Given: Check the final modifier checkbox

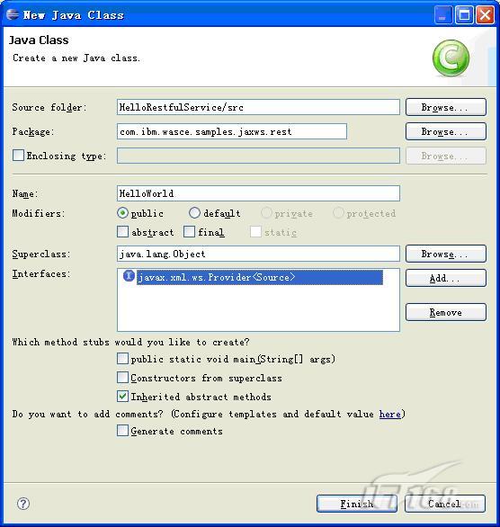Looking at the screenshot, I should 189,231.
